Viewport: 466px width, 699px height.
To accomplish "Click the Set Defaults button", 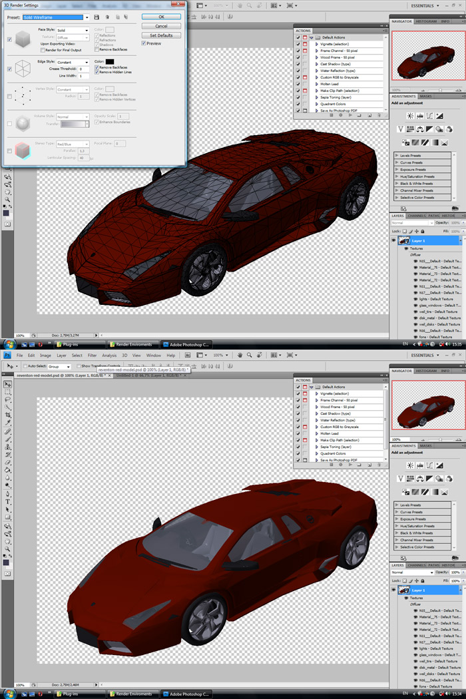I will tap(161, 35).
